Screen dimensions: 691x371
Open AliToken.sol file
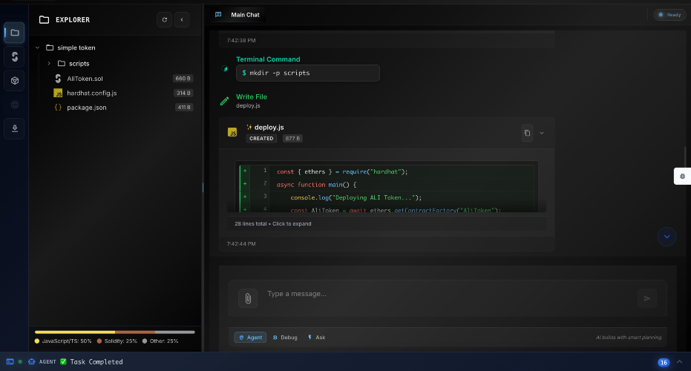85,79
